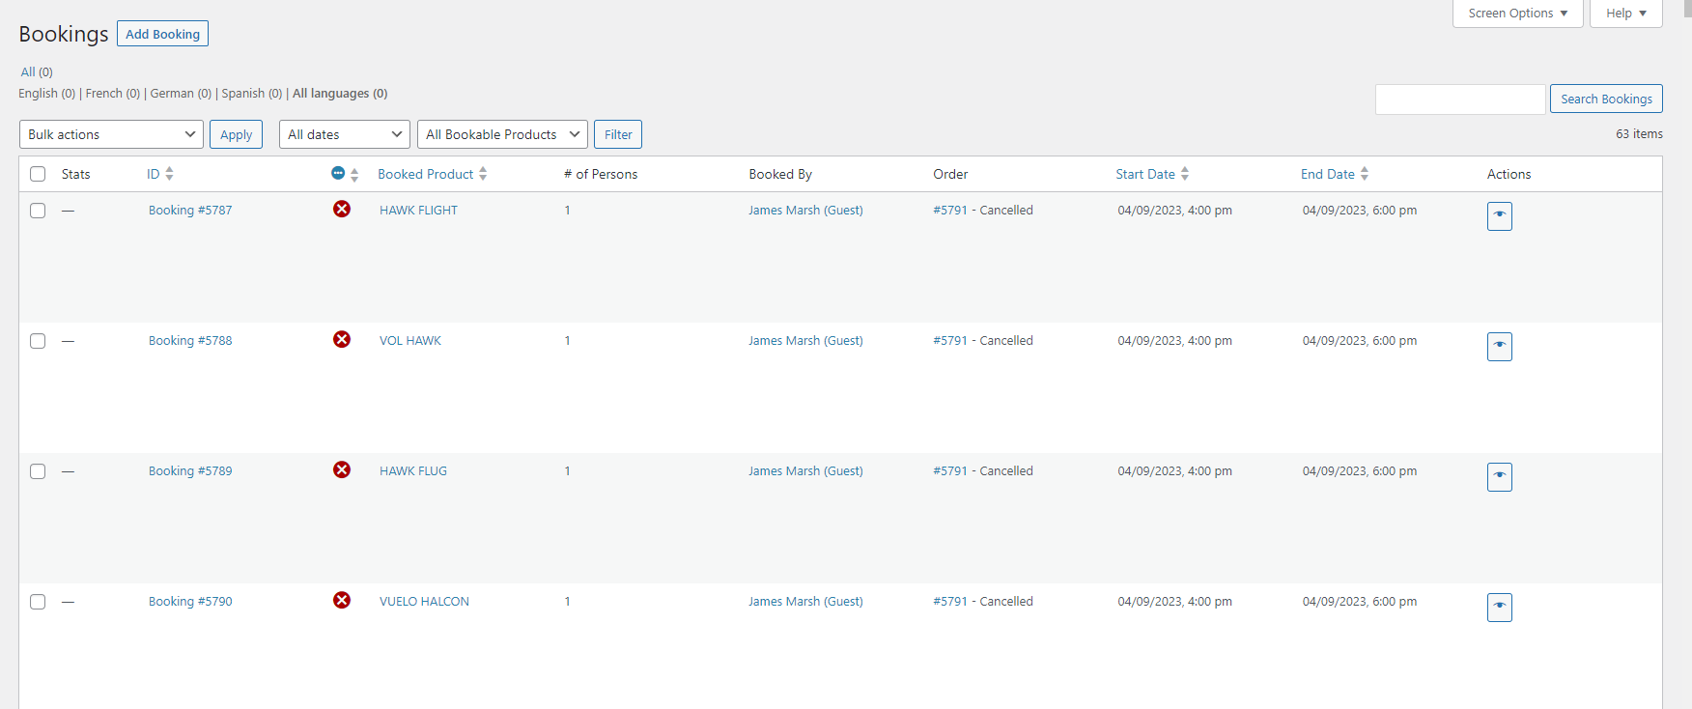
Task: Focus the bookings search input field
Action: (1459, 99)
